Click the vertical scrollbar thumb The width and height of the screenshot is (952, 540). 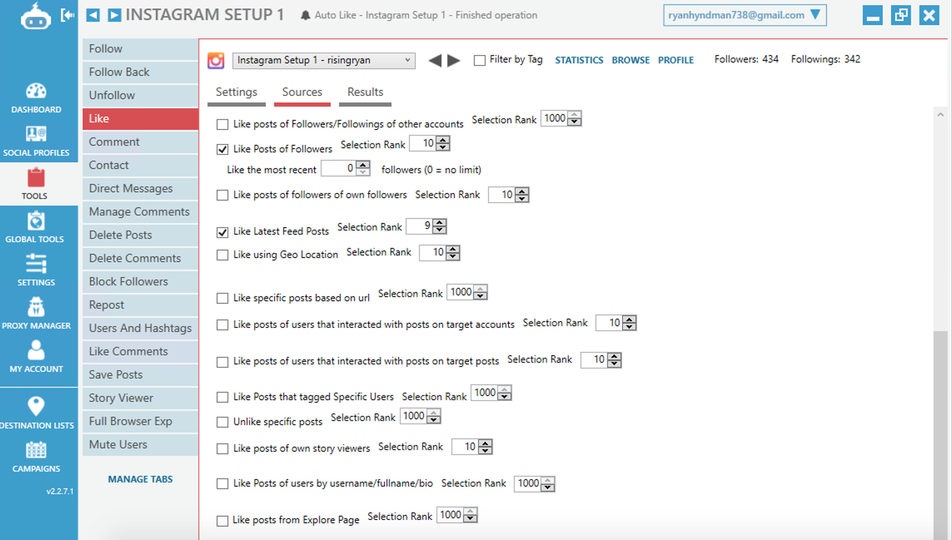(940, 435)
